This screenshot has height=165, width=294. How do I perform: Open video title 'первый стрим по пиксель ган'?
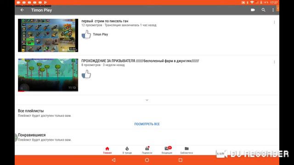(x=105, y=21)
